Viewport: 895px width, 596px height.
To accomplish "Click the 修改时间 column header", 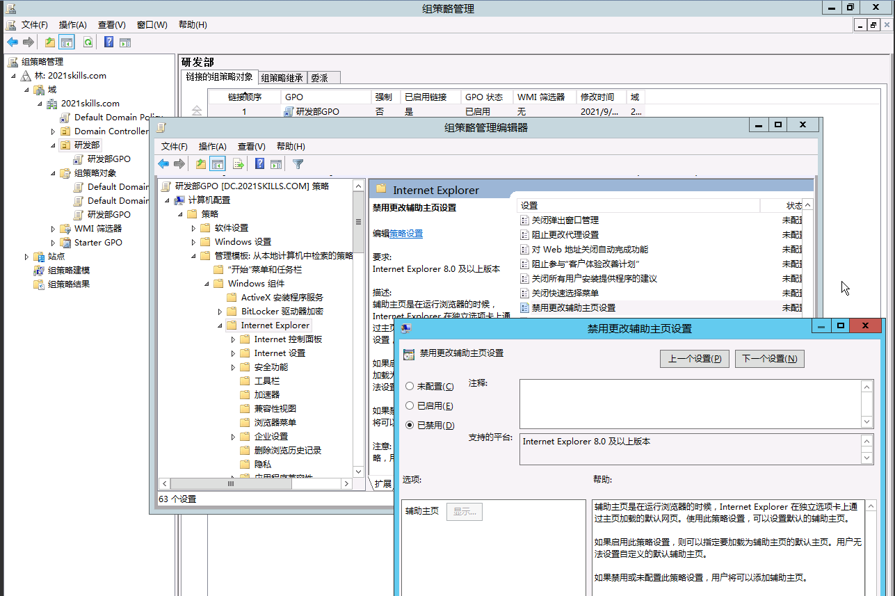I will point(601,97).
